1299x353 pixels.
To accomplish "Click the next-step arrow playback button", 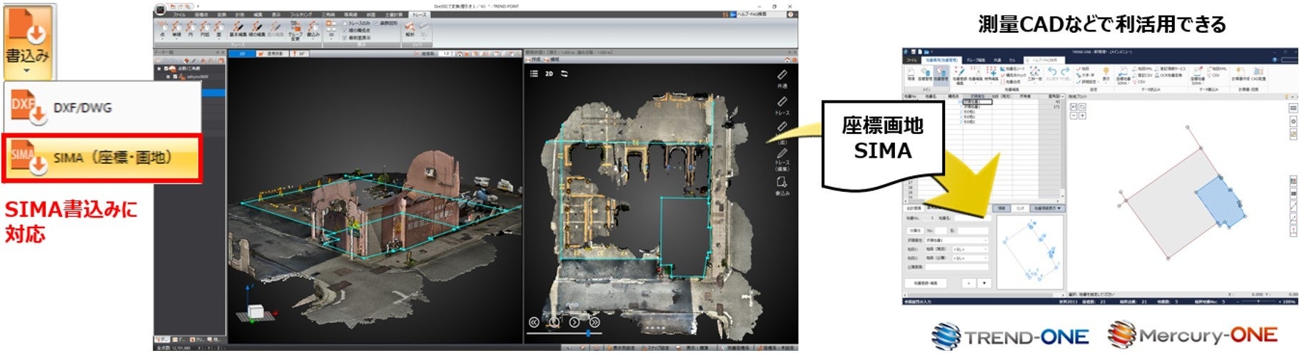I will point(574,322).
